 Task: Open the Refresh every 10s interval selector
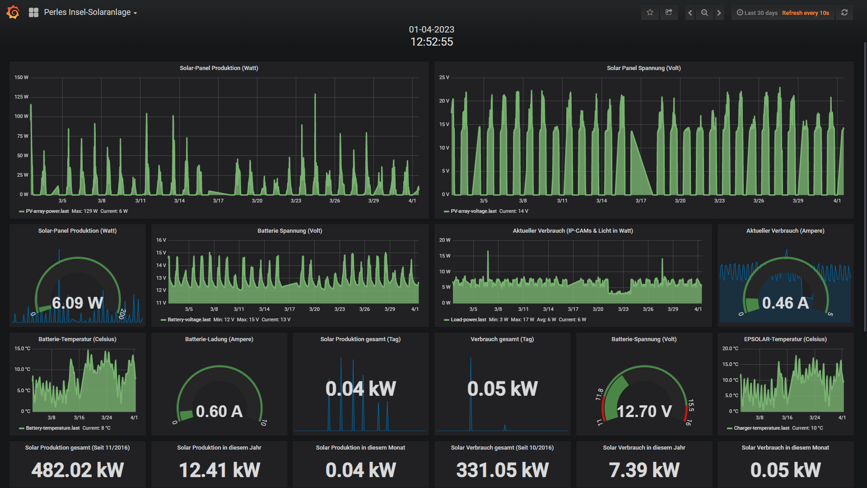coord(805,13)
